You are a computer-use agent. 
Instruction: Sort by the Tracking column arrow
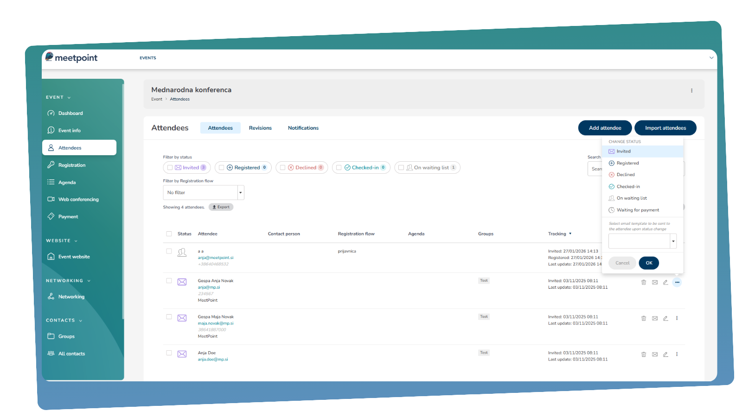570,234
